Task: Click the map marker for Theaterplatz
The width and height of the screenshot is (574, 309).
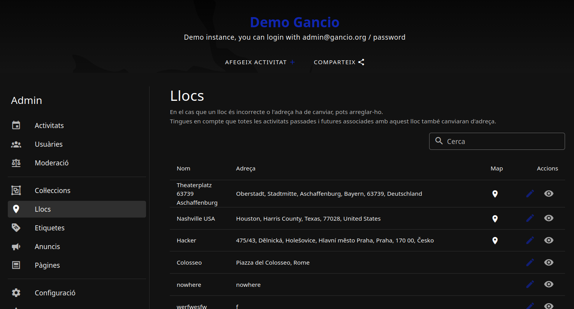Action: 495,194
